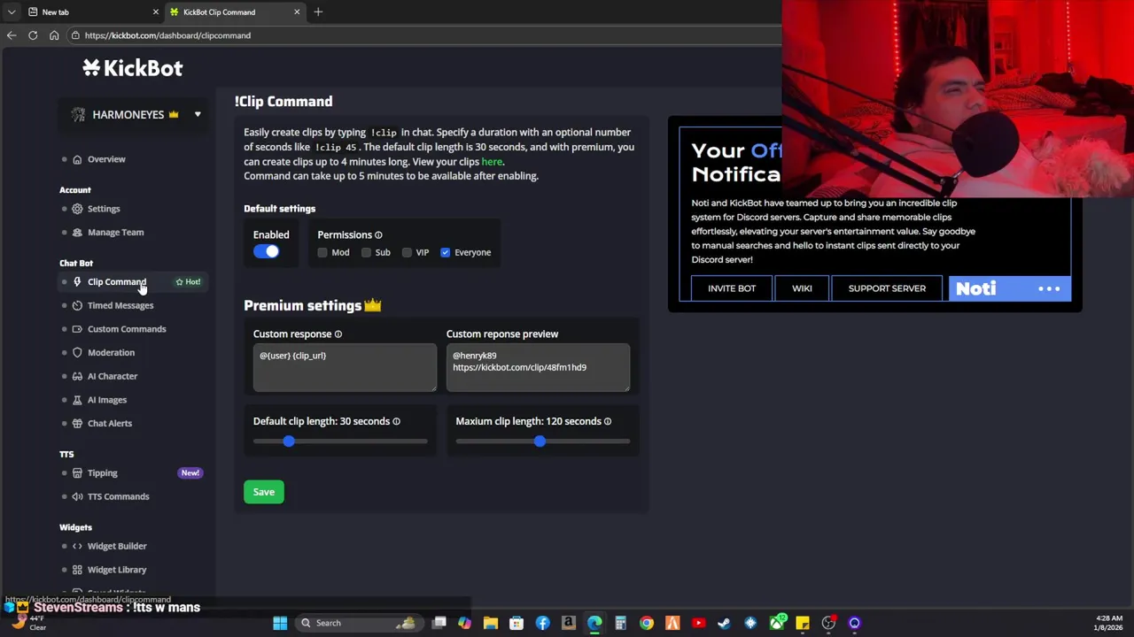This screenshot has width=1134, height=637.
Task: Click the Settings gear icon in sidebar
Action: click(77, 209)
